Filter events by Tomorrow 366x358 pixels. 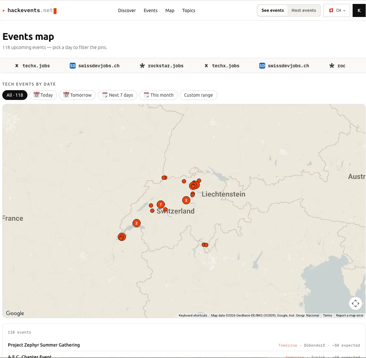[77, 95]
